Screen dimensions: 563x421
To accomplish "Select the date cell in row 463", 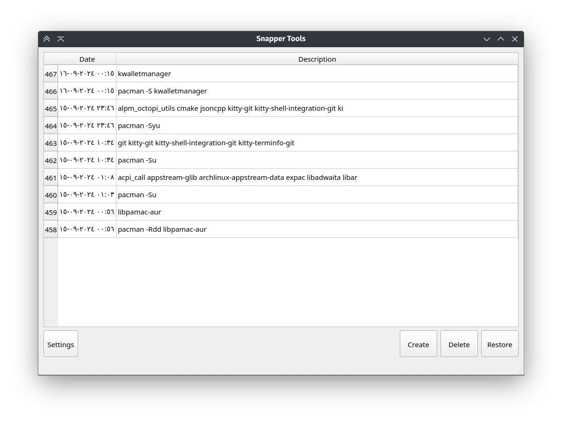I will (x=87, y=143).
